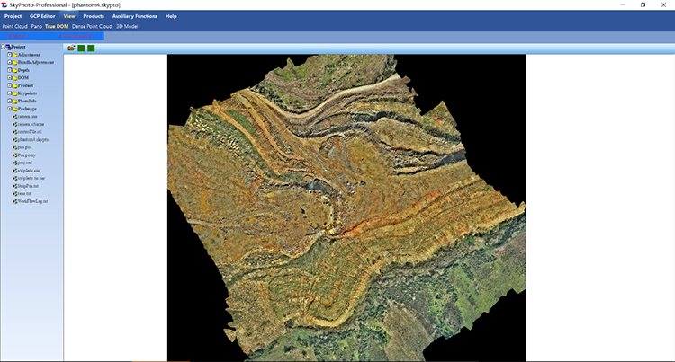This screenshot has height=362, width=675.
Task: Switch to Dense Point Cloud view
Action: pyautogui.click(x=92, y=27)
